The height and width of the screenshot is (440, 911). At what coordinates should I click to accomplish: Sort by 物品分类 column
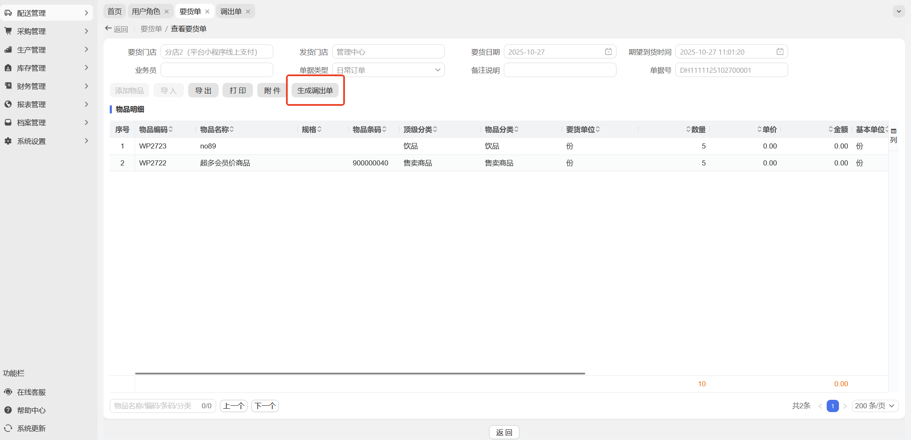pos(517,129)
